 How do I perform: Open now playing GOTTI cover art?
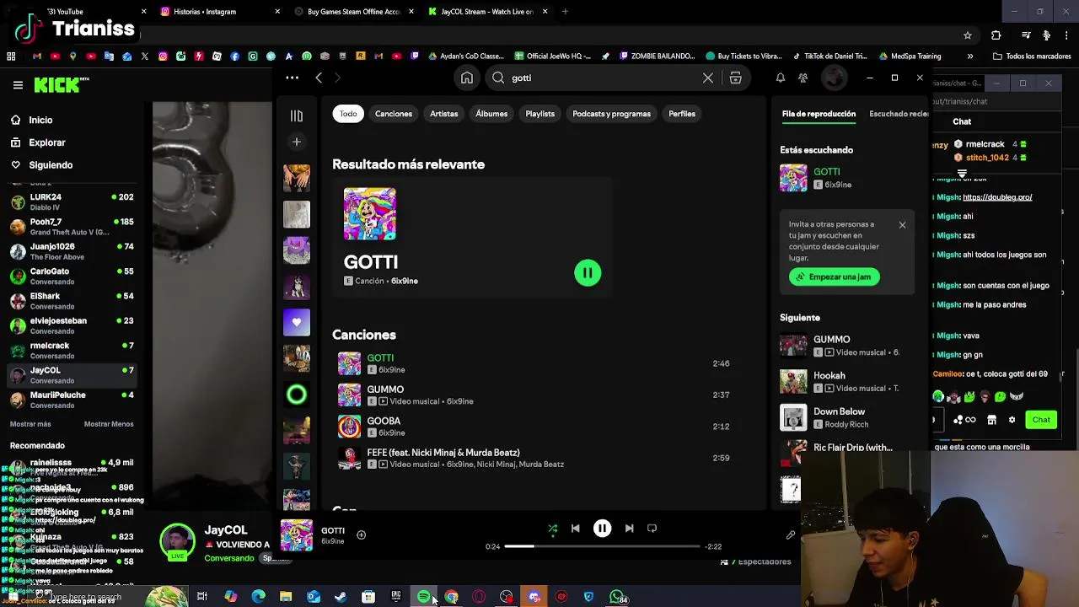click(x=297, y=535)
